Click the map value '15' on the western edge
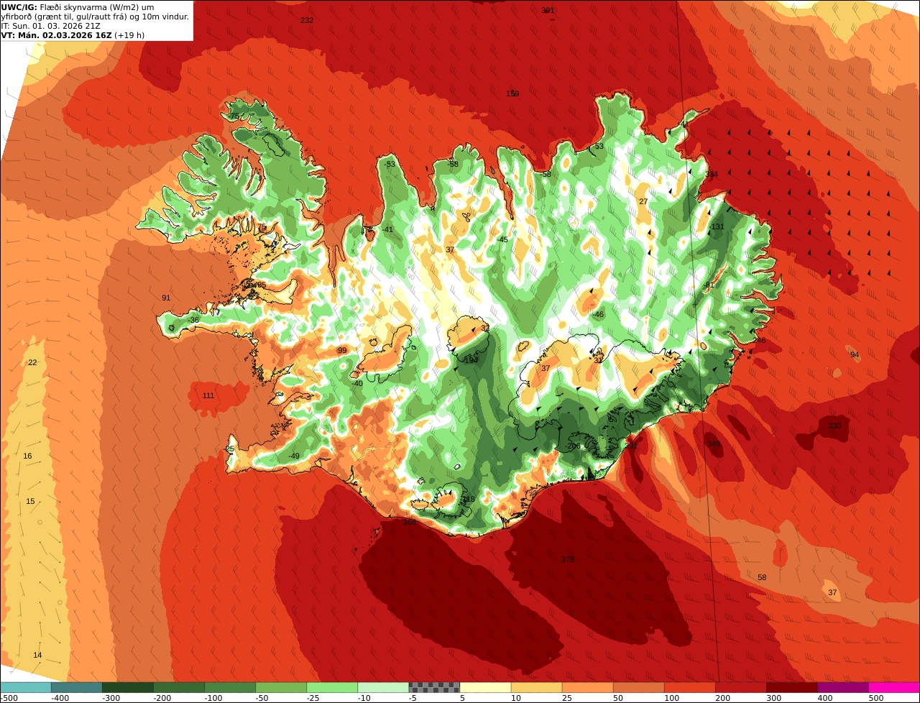 [x=30, y=501]
